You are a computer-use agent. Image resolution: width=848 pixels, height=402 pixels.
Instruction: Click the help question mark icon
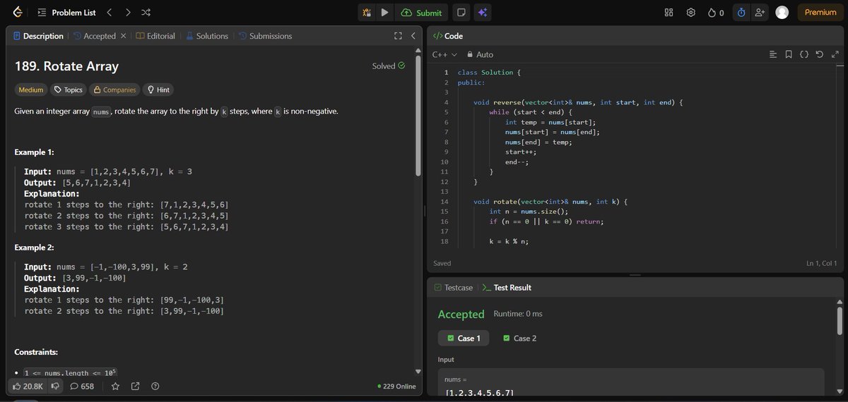pos(155,386)
